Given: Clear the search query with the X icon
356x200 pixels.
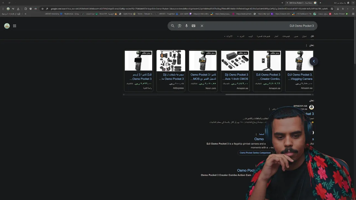Looking at the screenshot, I should pyautogui.click(x=202, y=26).
